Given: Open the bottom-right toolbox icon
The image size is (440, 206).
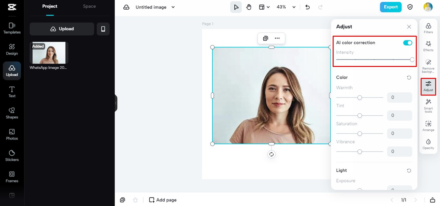Looking at the screenshot, I should pos(432,200).
